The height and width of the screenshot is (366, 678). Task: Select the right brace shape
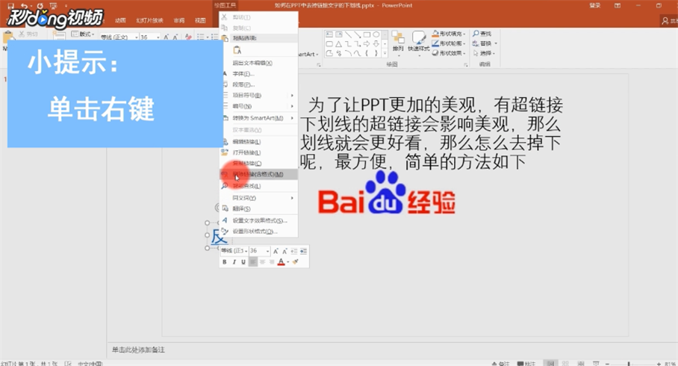(376, 53)
